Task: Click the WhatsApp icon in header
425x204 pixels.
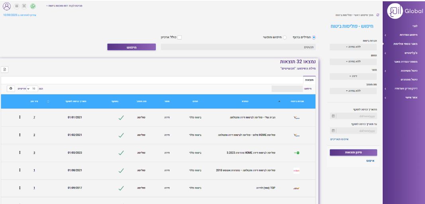Action: tap(33, 6)
